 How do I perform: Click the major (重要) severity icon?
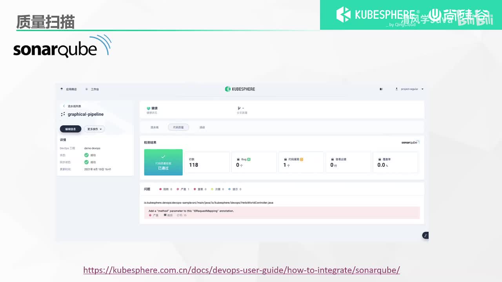pyautogui.click(x=195, y=189)
